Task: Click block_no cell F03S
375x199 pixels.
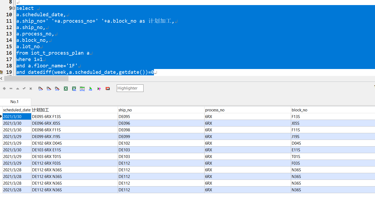Action: pyautogui.click(x=333, y=163)
